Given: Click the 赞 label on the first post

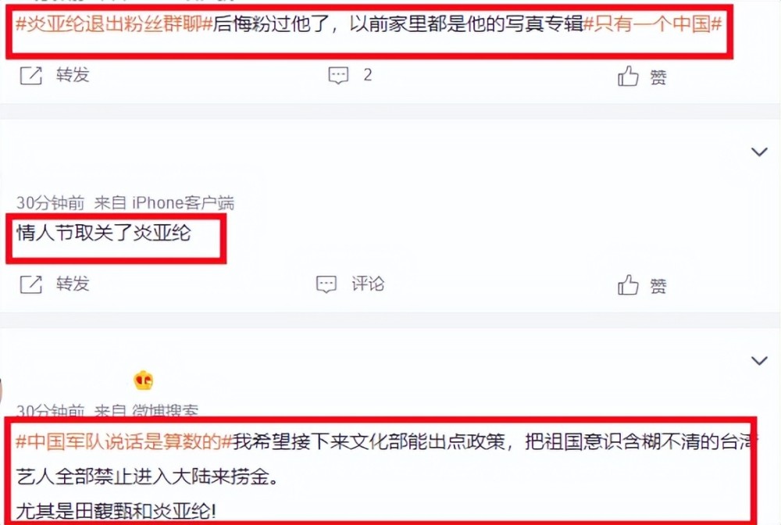Looking at the screenshot, I should click(658, 77).
